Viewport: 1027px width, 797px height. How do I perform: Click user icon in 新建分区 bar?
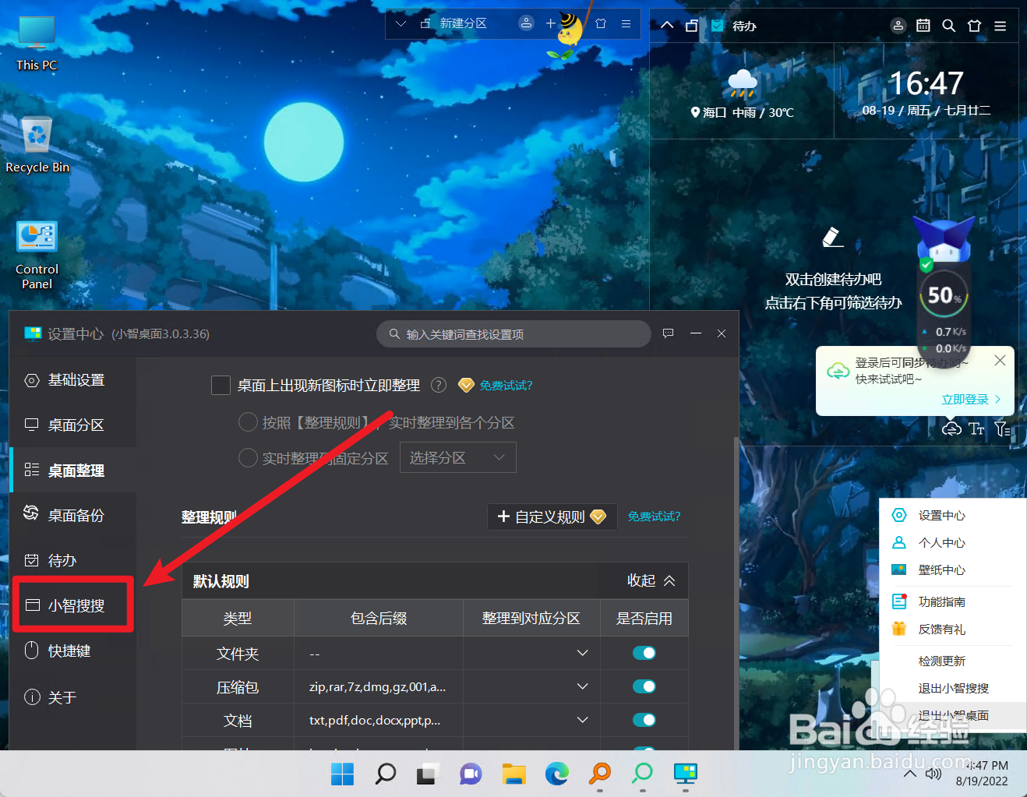(526, 23)
